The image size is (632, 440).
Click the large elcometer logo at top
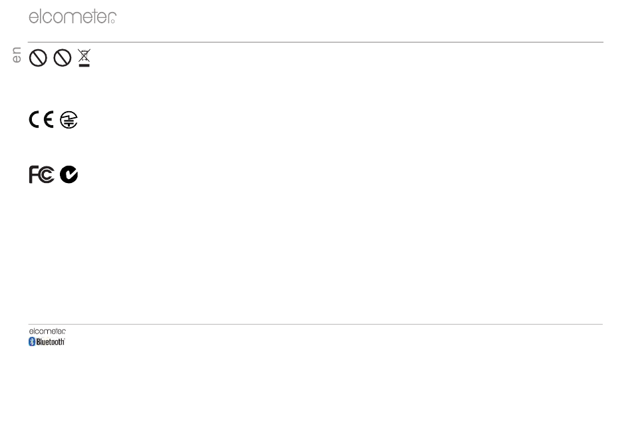[x=73, y=17]
